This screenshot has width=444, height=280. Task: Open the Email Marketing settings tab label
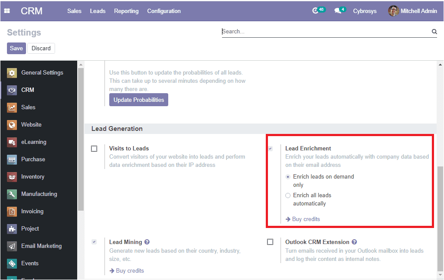point(41,246)
